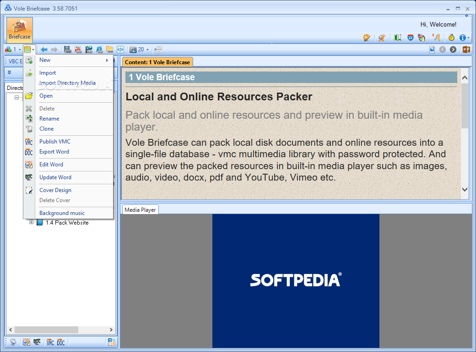
Task: Select Rename menu item
Action: pyautogui.click(x=68, y=119)
